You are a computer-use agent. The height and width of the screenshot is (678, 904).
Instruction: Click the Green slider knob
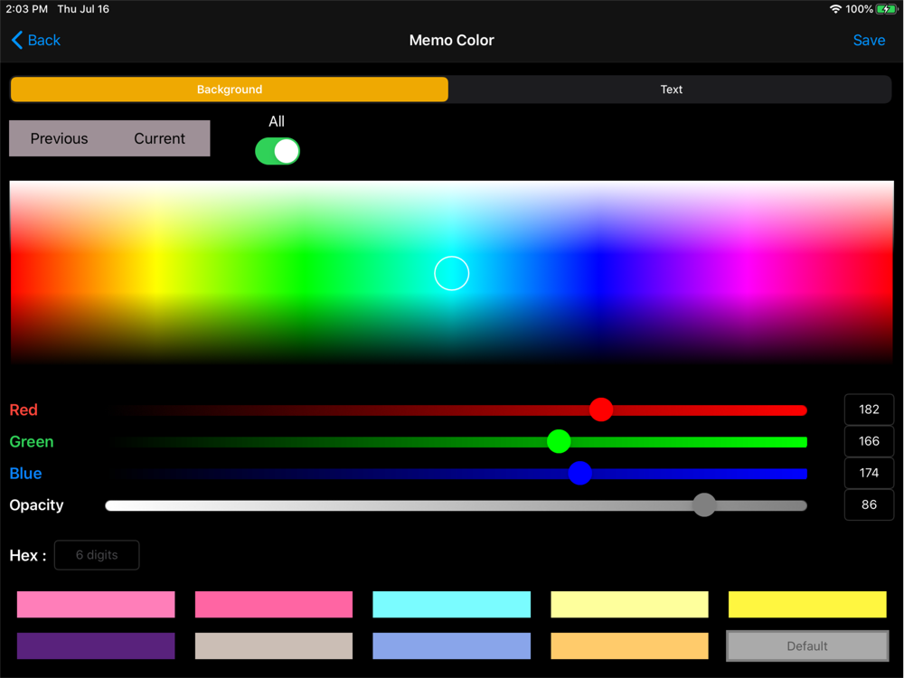(x=559, y=441)
